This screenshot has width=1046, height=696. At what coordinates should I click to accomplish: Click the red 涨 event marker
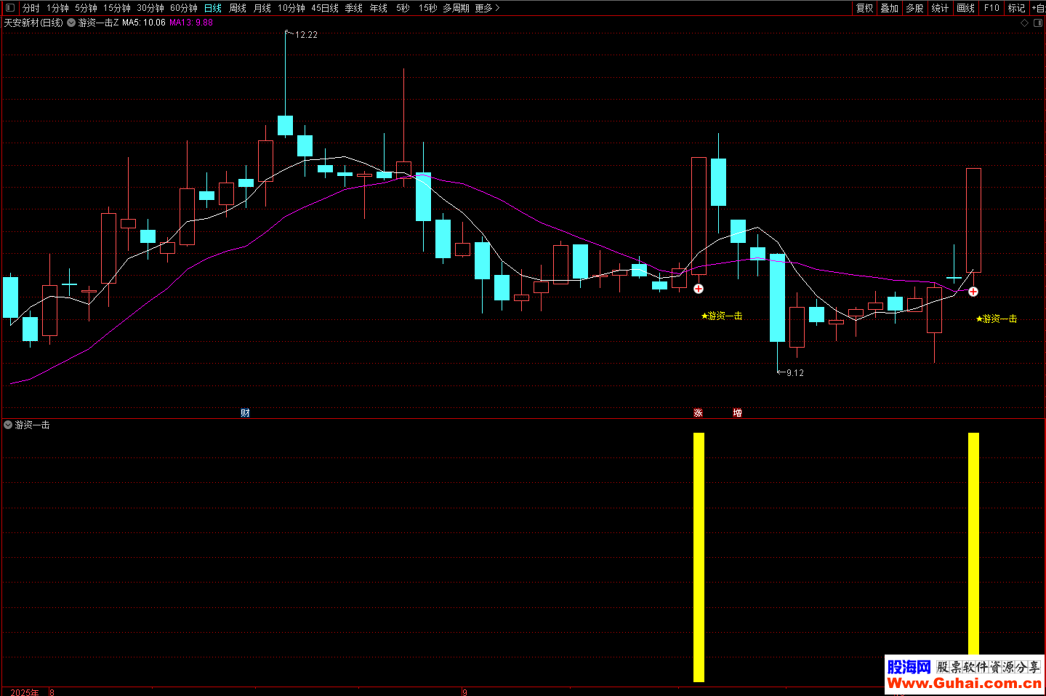pos(698,413)
